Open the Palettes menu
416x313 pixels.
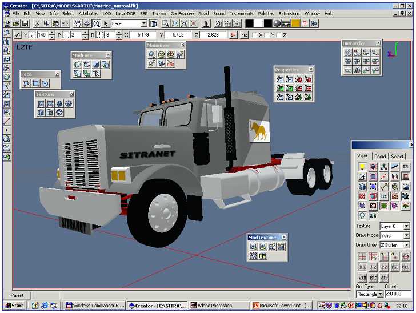point(266,14)
